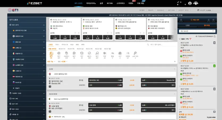Open the 06/17 10:40 bet detail icon

214,89
